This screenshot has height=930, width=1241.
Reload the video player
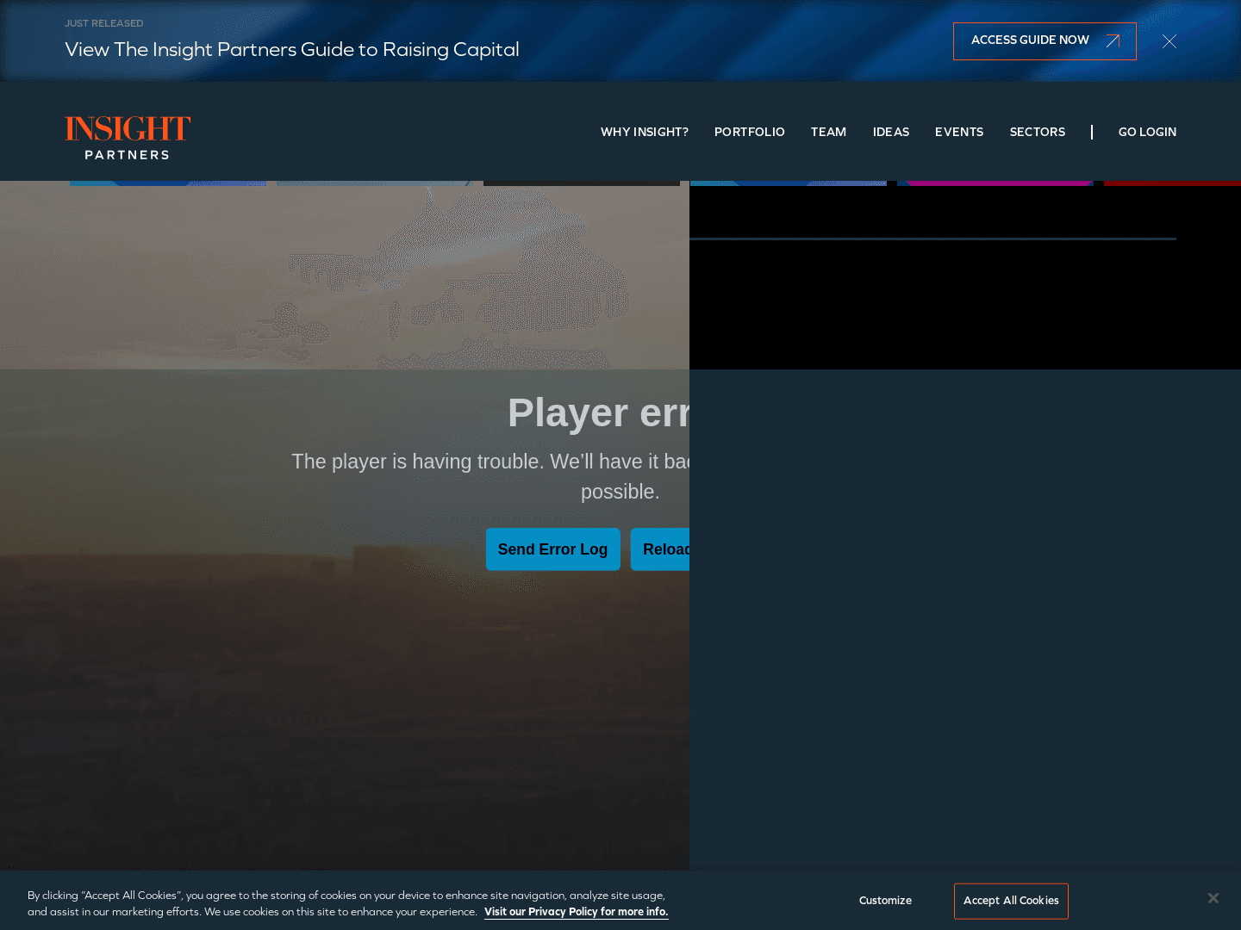(x=662, y=549)
